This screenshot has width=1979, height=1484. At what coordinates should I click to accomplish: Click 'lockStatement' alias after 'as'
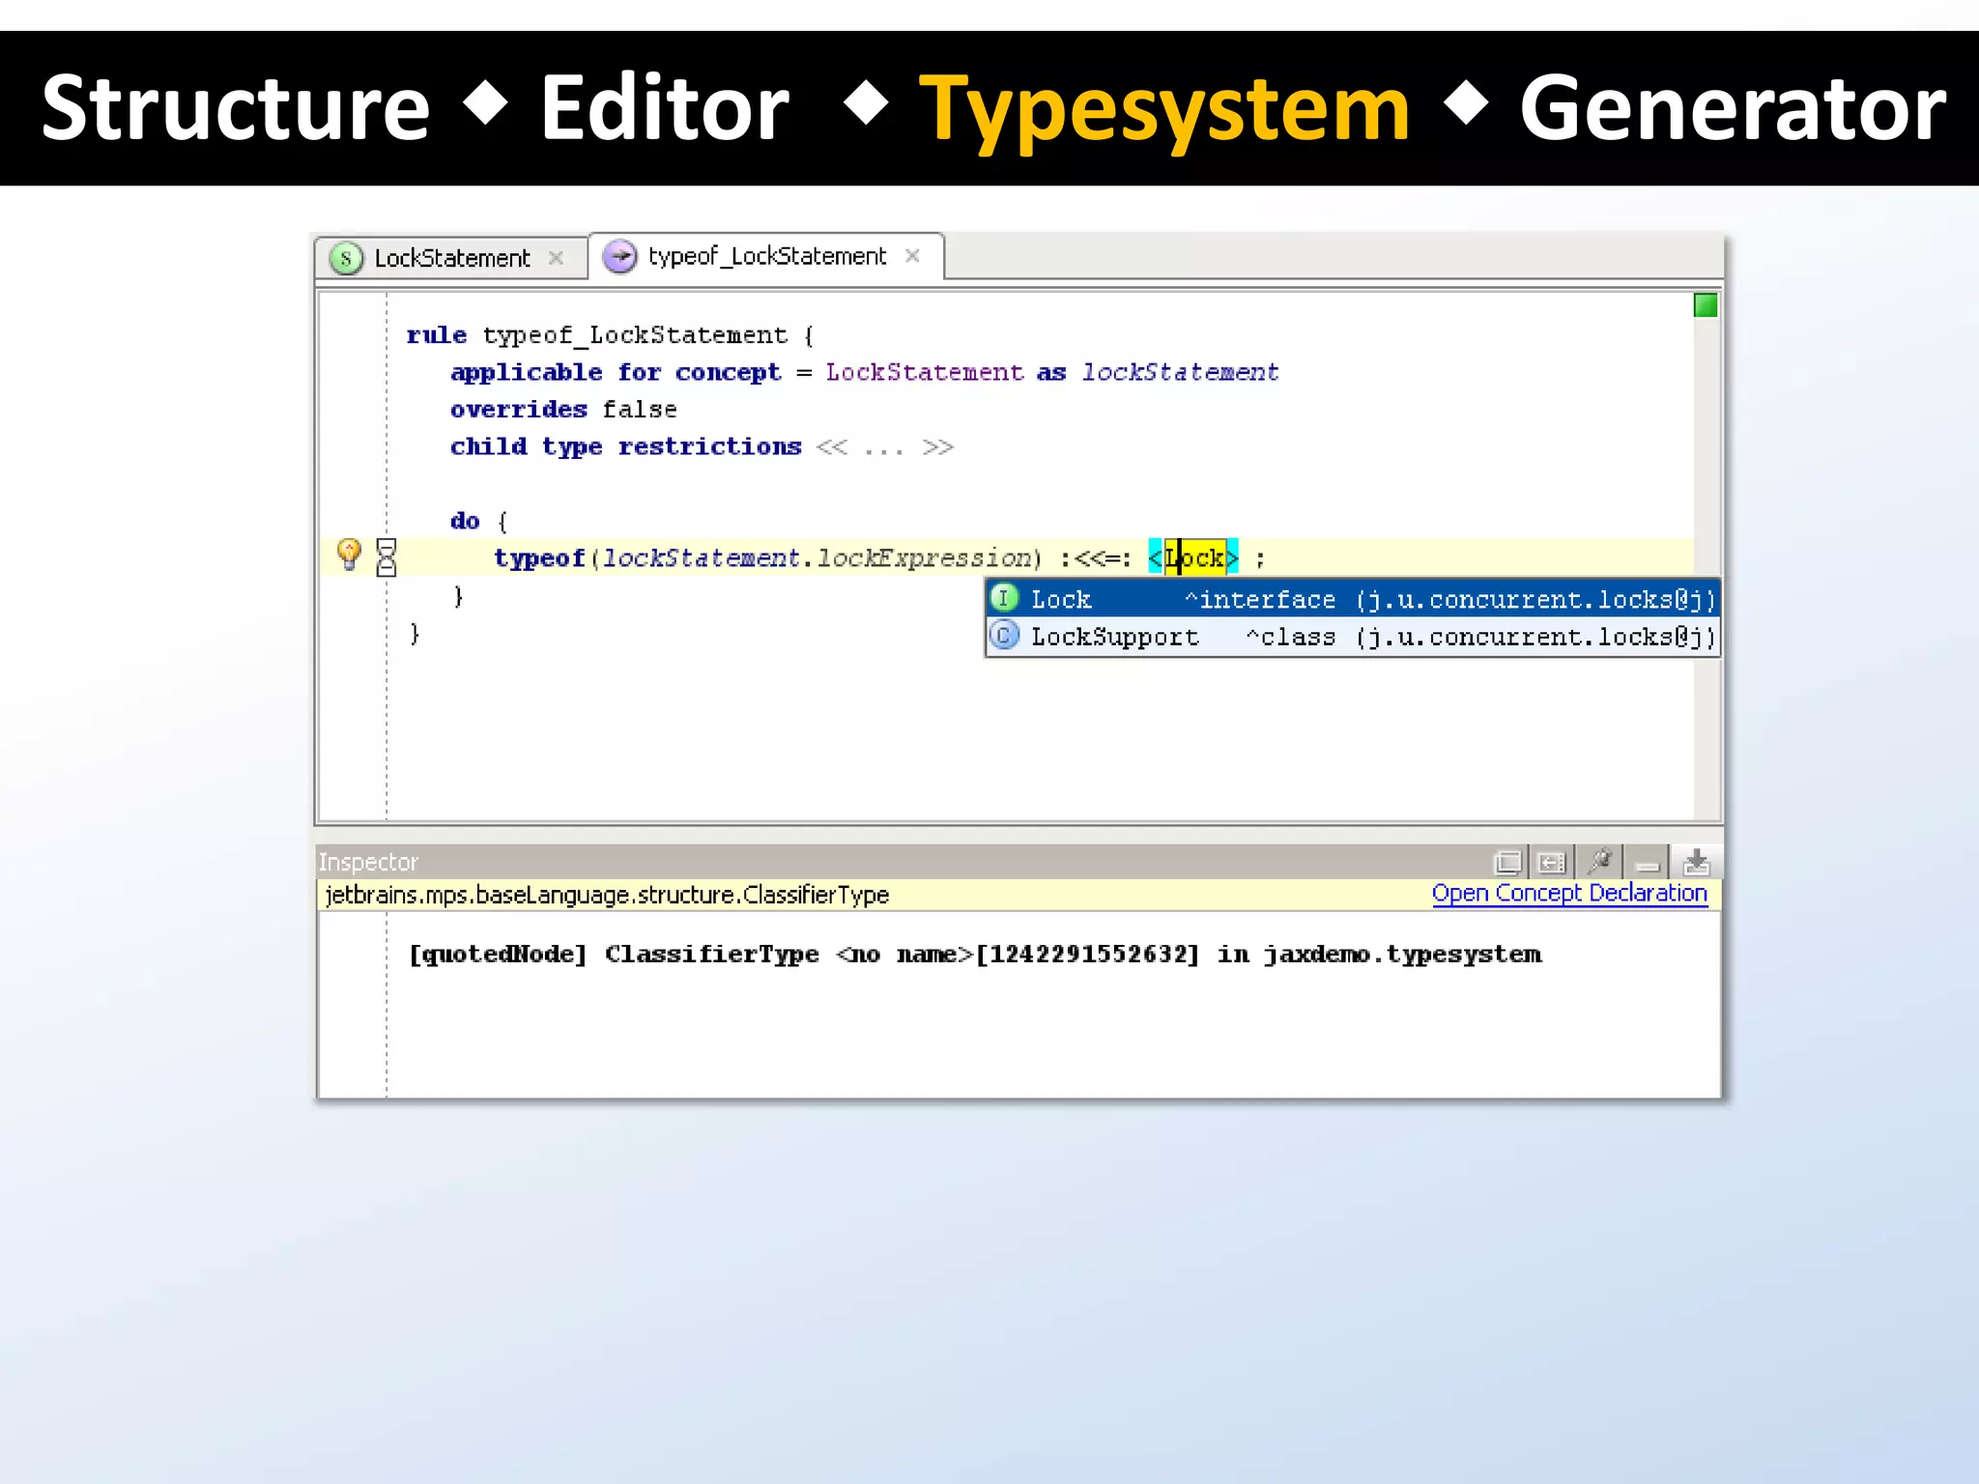coord(1180,372)
